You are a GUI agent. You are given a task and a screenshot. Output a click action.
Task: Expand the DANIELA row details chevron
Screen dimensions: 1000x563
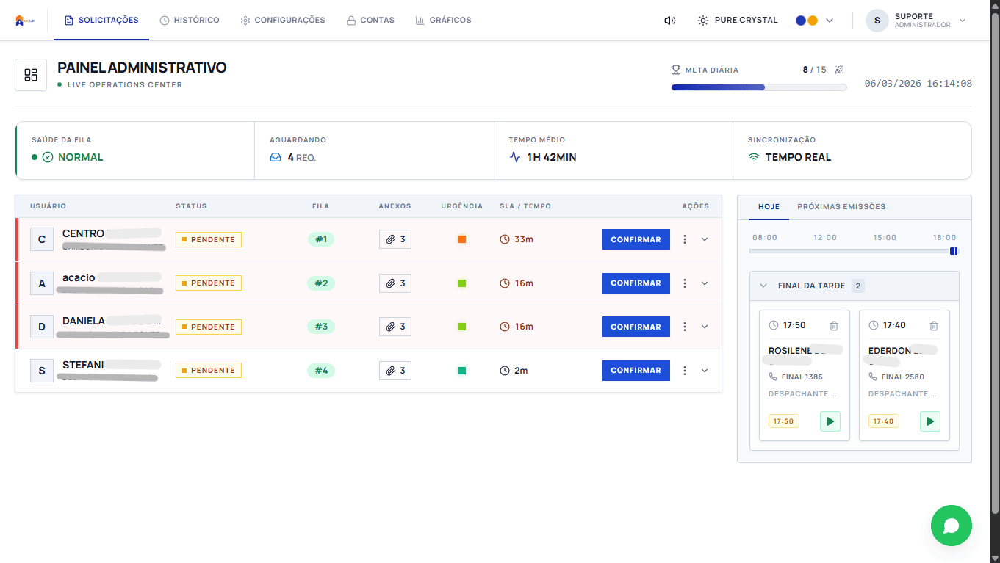click(x=705, y=327)
